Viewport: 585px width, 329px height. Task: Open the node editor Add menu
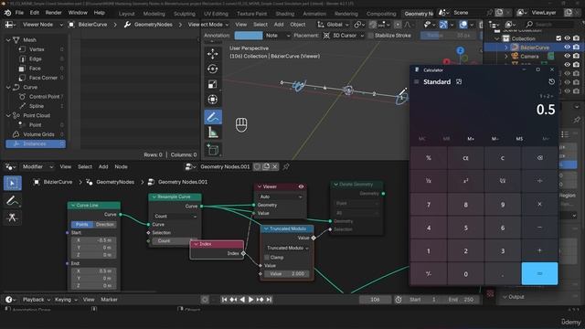coord(103,166)
